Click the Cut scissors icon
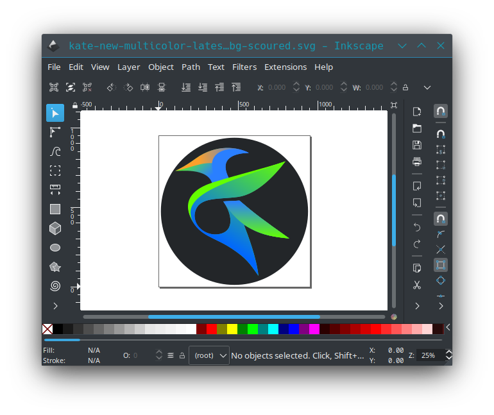The width and height of the screenshot is (494, 415). pyautogui.click(x=417, y=285)
